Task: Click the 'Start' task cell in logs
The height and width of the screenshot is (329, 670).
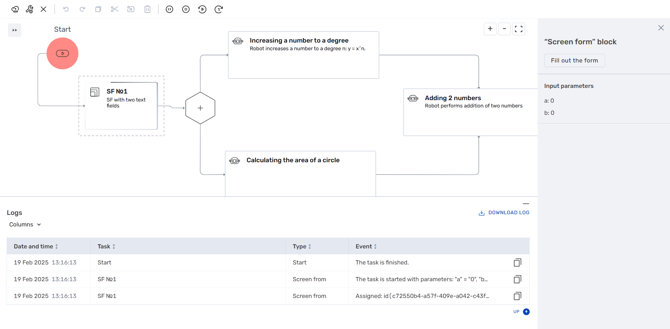Action: click(x=104, y=263)
